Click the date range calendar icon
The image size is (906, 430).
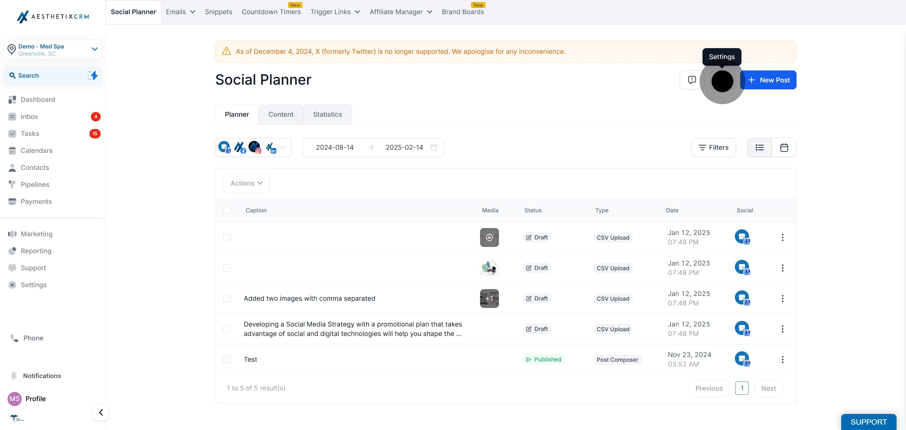[x=434, y=147]
